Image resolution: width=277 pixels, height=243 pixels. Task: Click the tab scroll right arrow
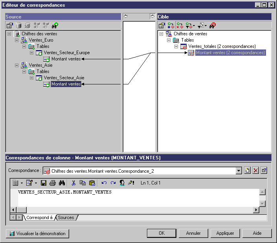[x=19, y=217]
